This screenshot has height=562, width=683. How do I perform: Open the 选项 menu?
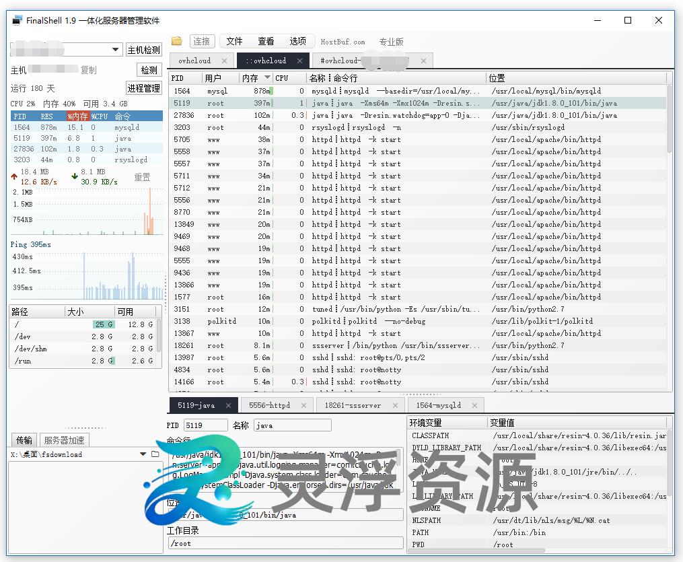(x=298, y=41)
